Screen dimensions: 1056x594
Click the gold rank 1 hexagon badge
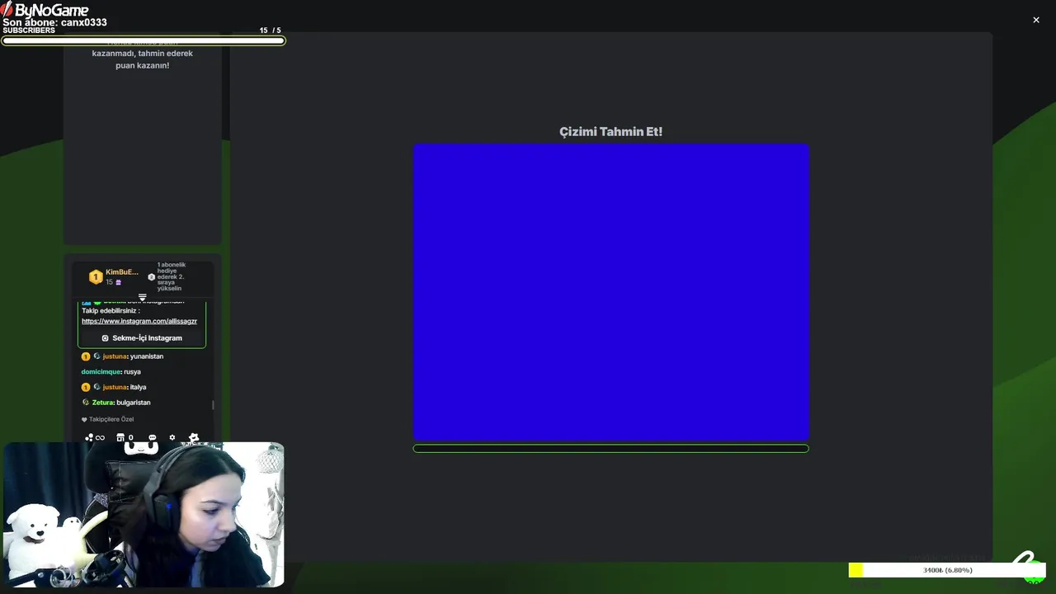click(96, 277)
